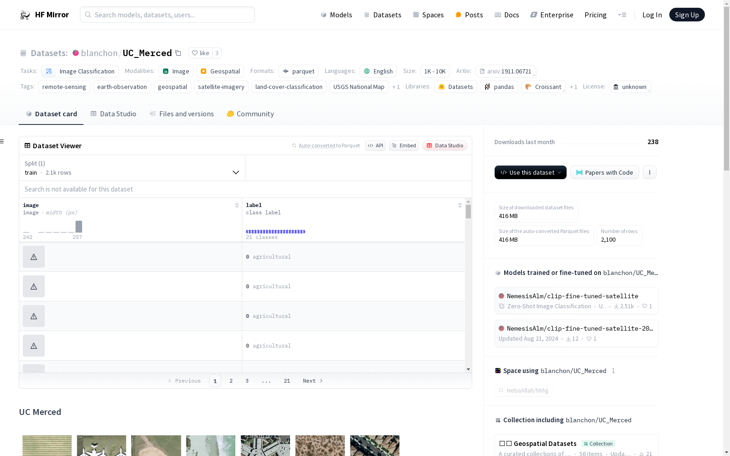The height and width of the screenshot is (456, 730).
Task: Click the second row's image warning icon
Action: (34, 286)
